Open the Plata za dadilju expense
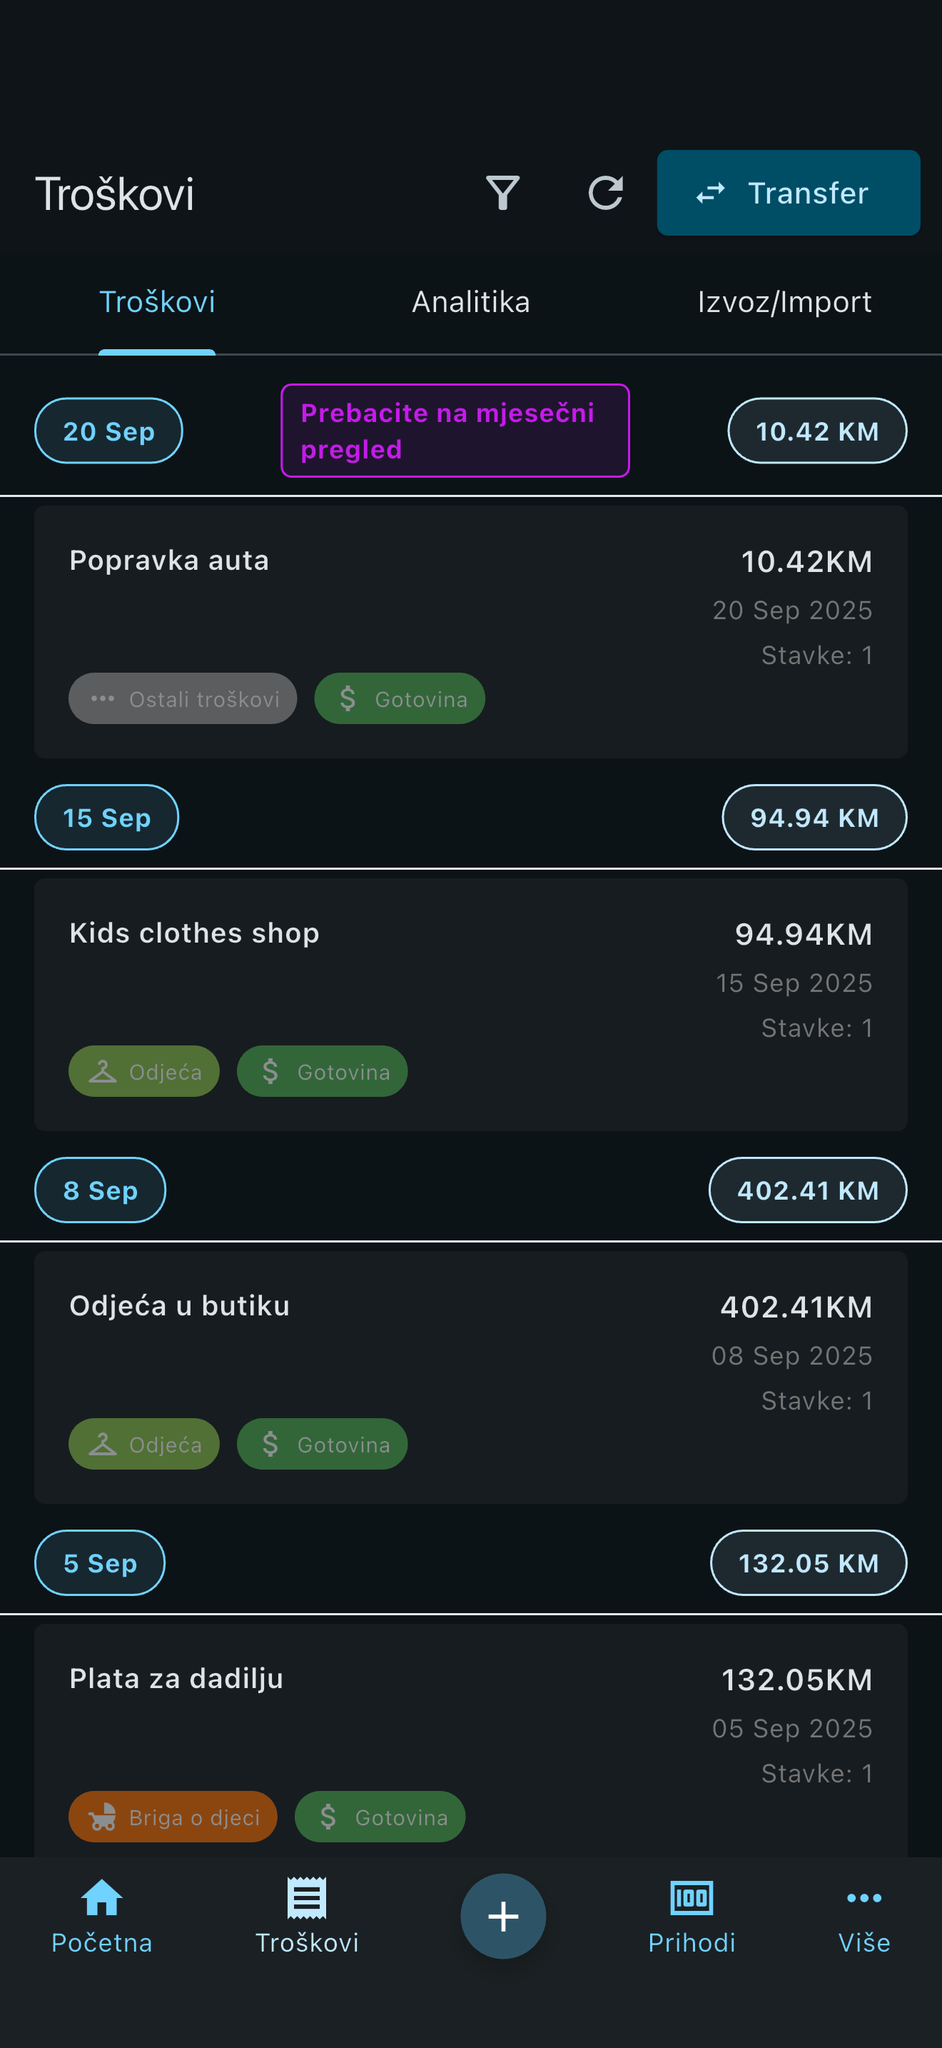 coord(470,1725)
